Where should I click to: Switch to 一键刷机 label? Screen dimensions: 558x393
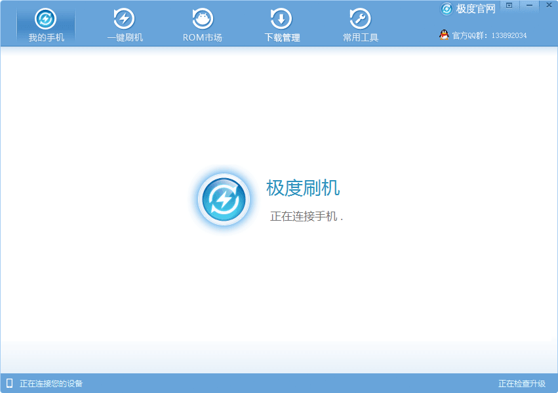point(125,38)
